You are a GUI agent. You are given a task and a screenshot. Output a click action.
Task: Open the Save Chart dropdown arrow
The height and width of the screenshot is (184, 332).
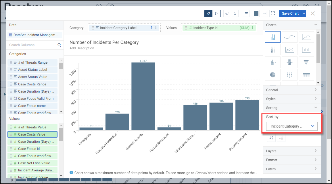tap(304, 13)
